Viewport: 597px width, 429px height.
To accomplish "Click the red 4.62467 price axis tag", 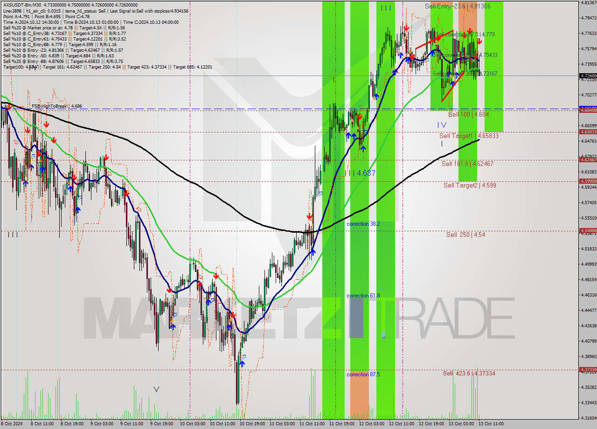I will 587,159.
